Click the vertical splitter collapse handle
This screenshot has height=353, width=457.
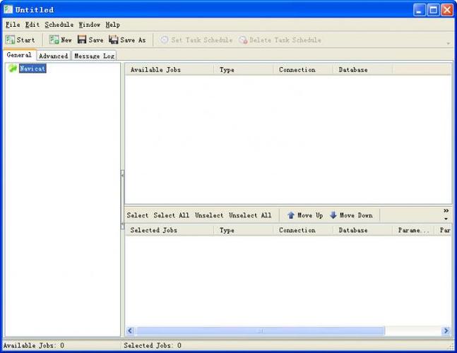[x=122, y=200]
